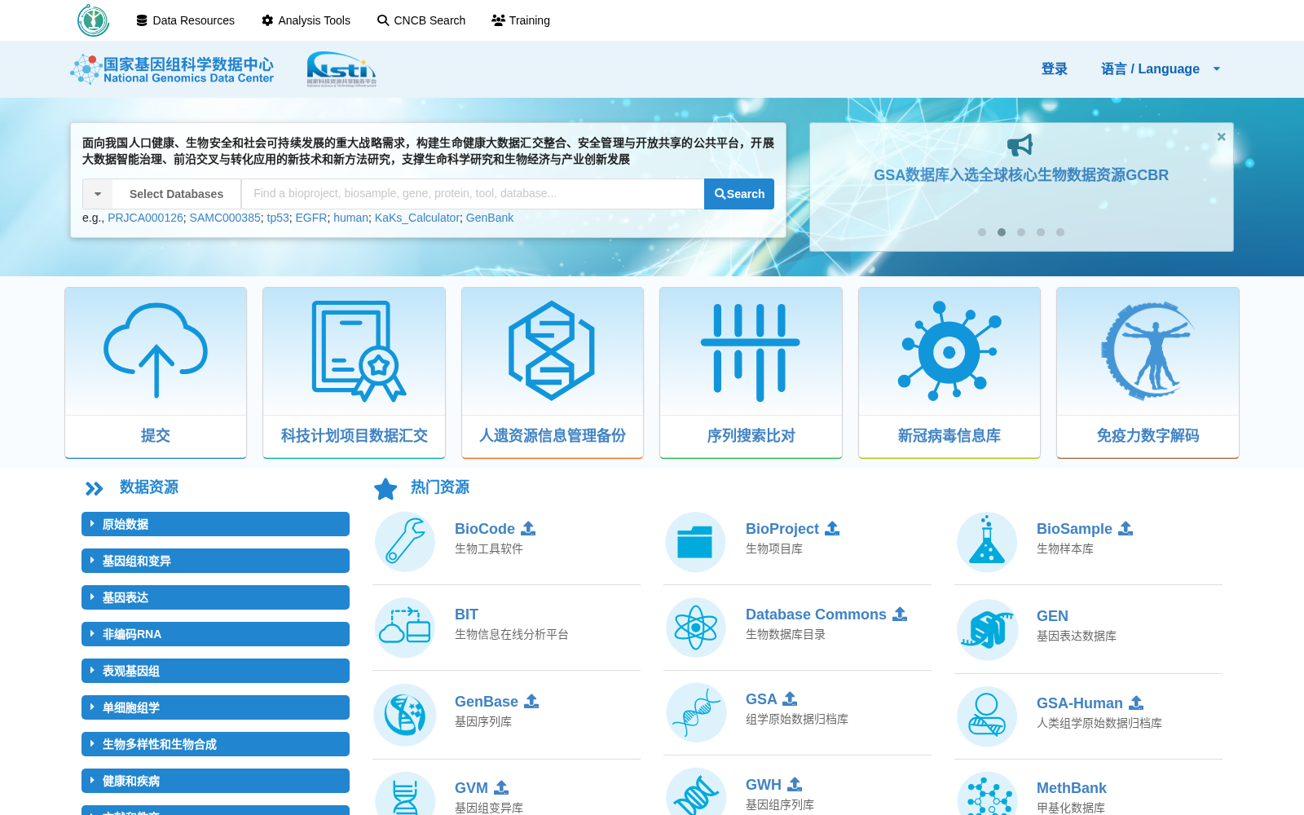Click the virus icon for 新冠病毒信息库
Screen dimensions: 1304x815
click(949, 351)
